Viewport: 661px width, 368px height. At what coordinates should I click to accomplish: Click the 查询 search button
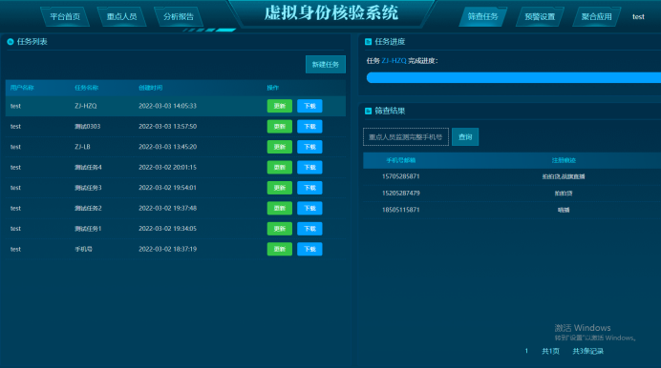tap(465, 136)
